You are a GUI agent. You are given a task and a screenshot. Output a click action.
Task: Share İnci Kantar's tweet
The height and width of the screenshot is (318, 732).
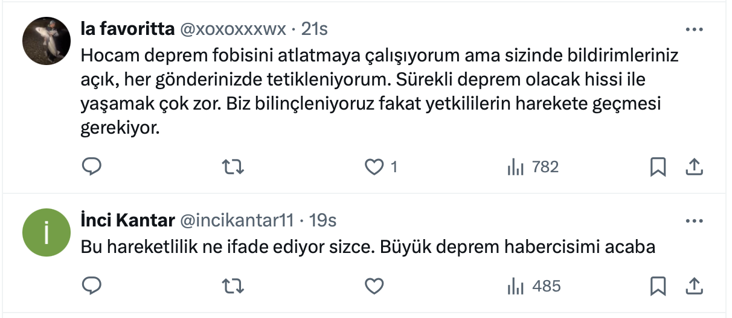[x=695, y=286]
